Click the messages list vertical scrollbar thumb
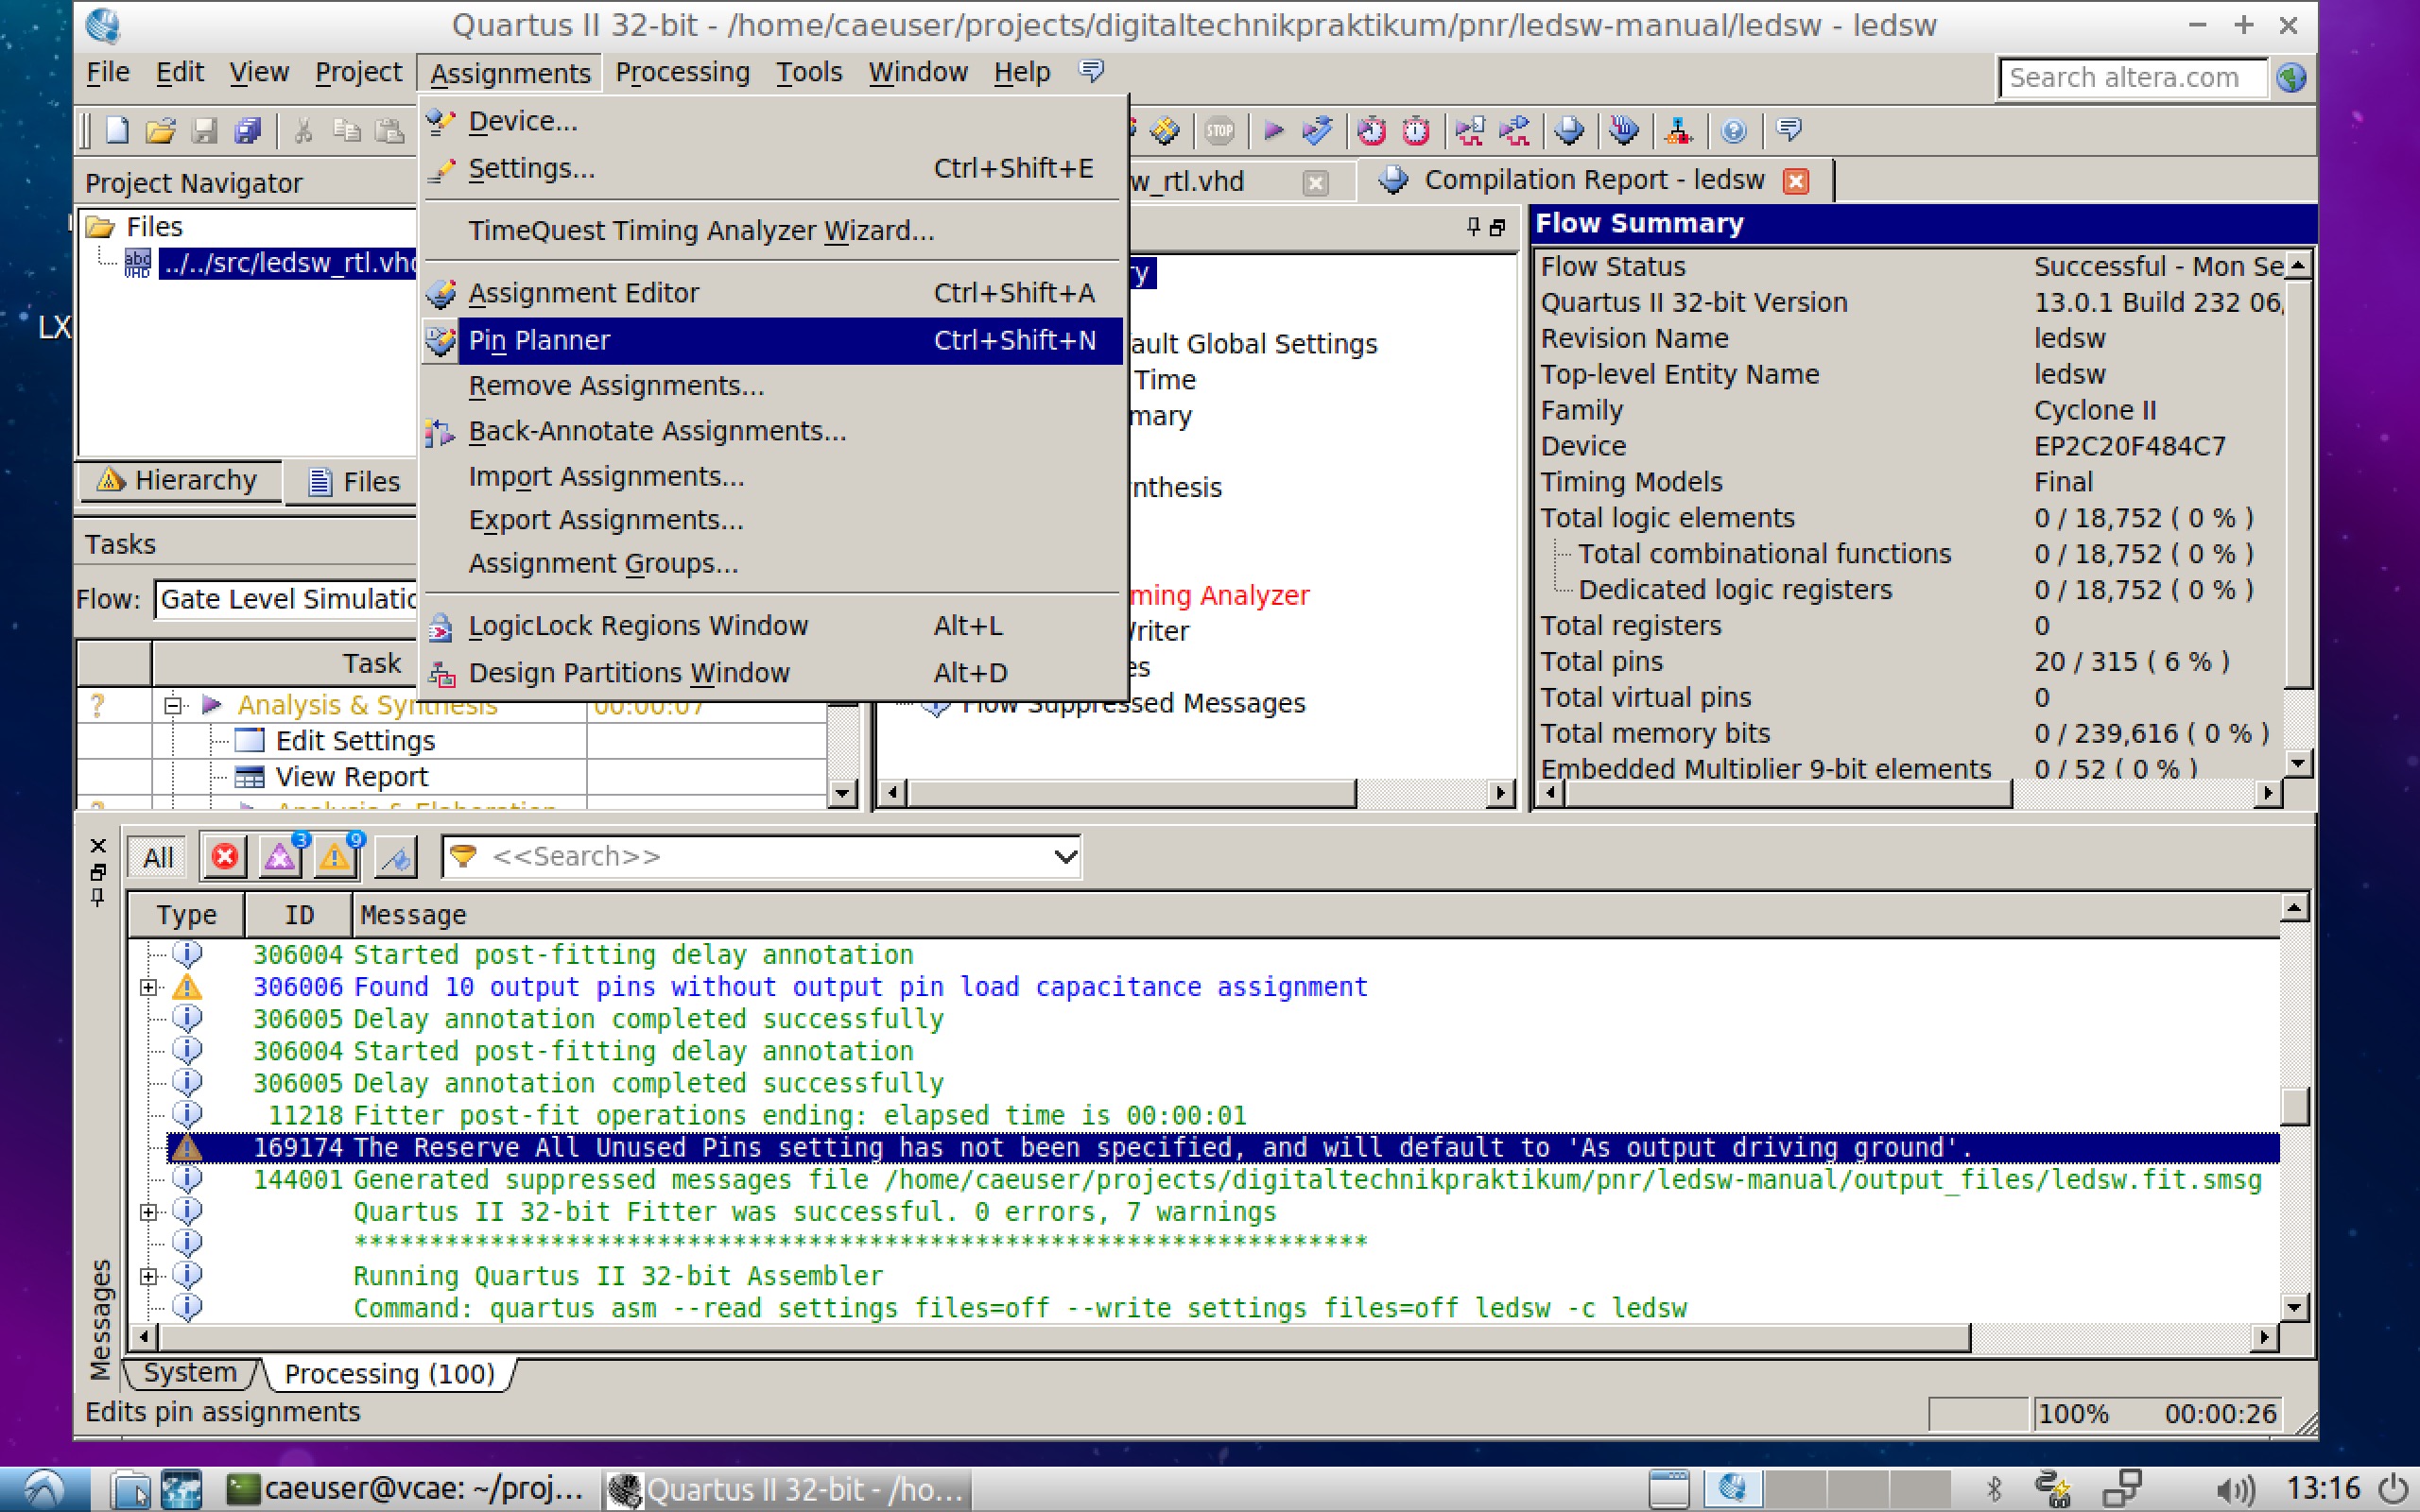The height and width of the screenshot is (1512, 2420). point(2294,1106)
